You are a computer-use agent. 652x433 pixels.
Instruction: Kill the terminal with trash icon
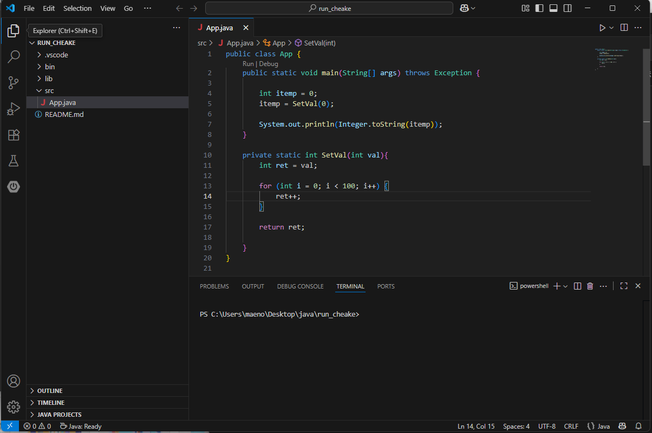590,286
